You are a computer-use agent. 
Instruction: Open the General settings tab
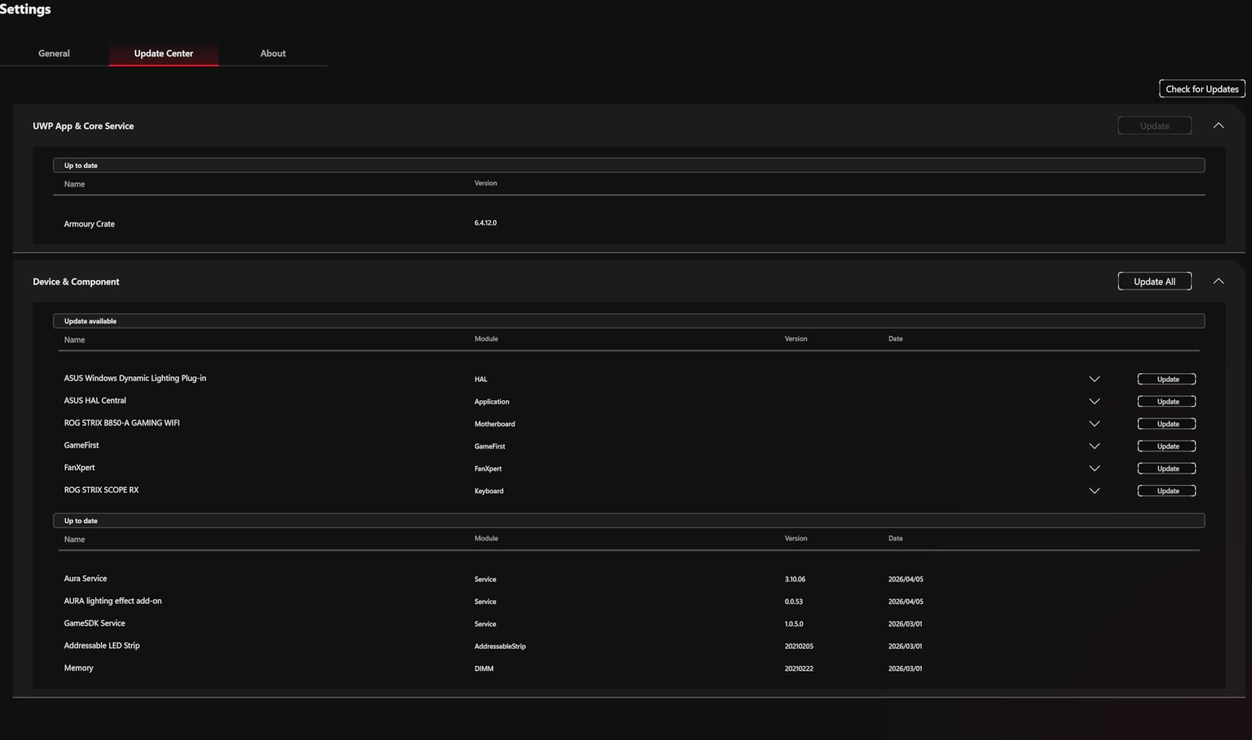tap(54, 53)
